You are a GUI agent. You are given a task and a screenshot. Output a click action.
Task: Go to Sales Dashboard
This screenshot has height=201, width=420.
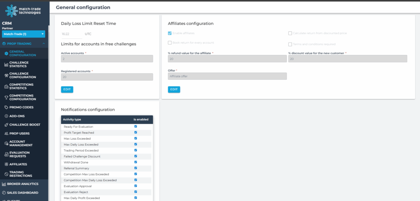point(23,193)
